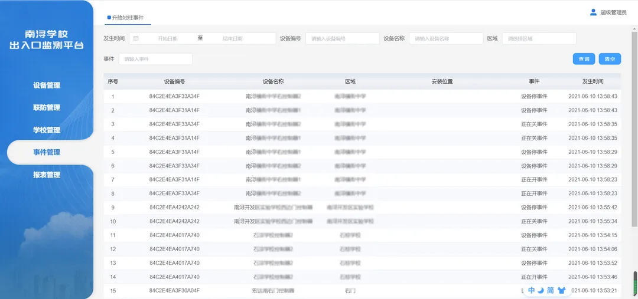The image size is (638, 299).
Task: Click the IME Chinese/English '中' mode icon
Action: click(531, 290)
